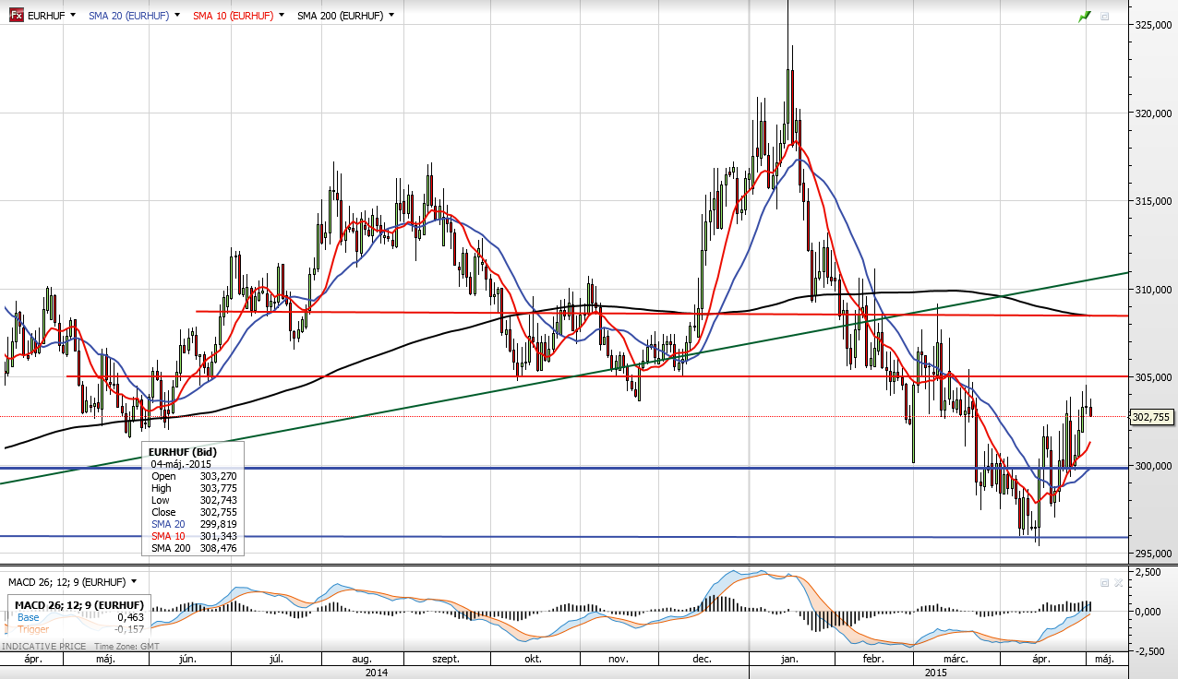Click the High 303,775 row
The image size is (1178, 679).
pyautogui.click(x=194, y=488)
